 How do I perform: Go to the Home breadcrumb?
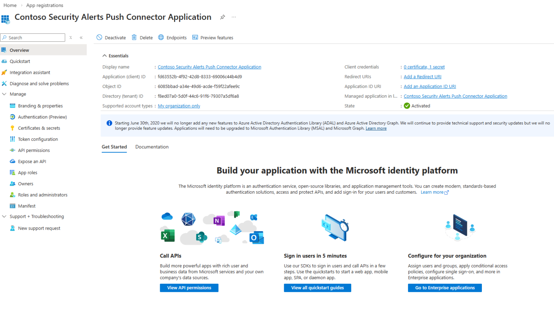point(10,5)
